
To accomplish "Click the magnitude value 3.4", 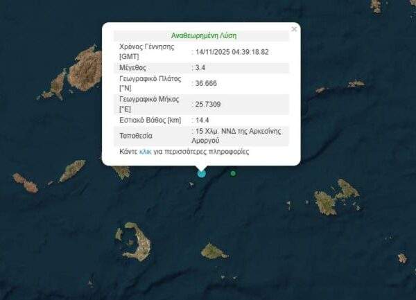I will [200, 68].
